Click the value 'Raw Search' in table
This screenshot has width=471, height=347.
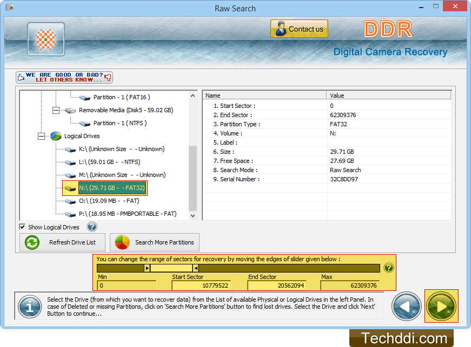tap(346, 170)
